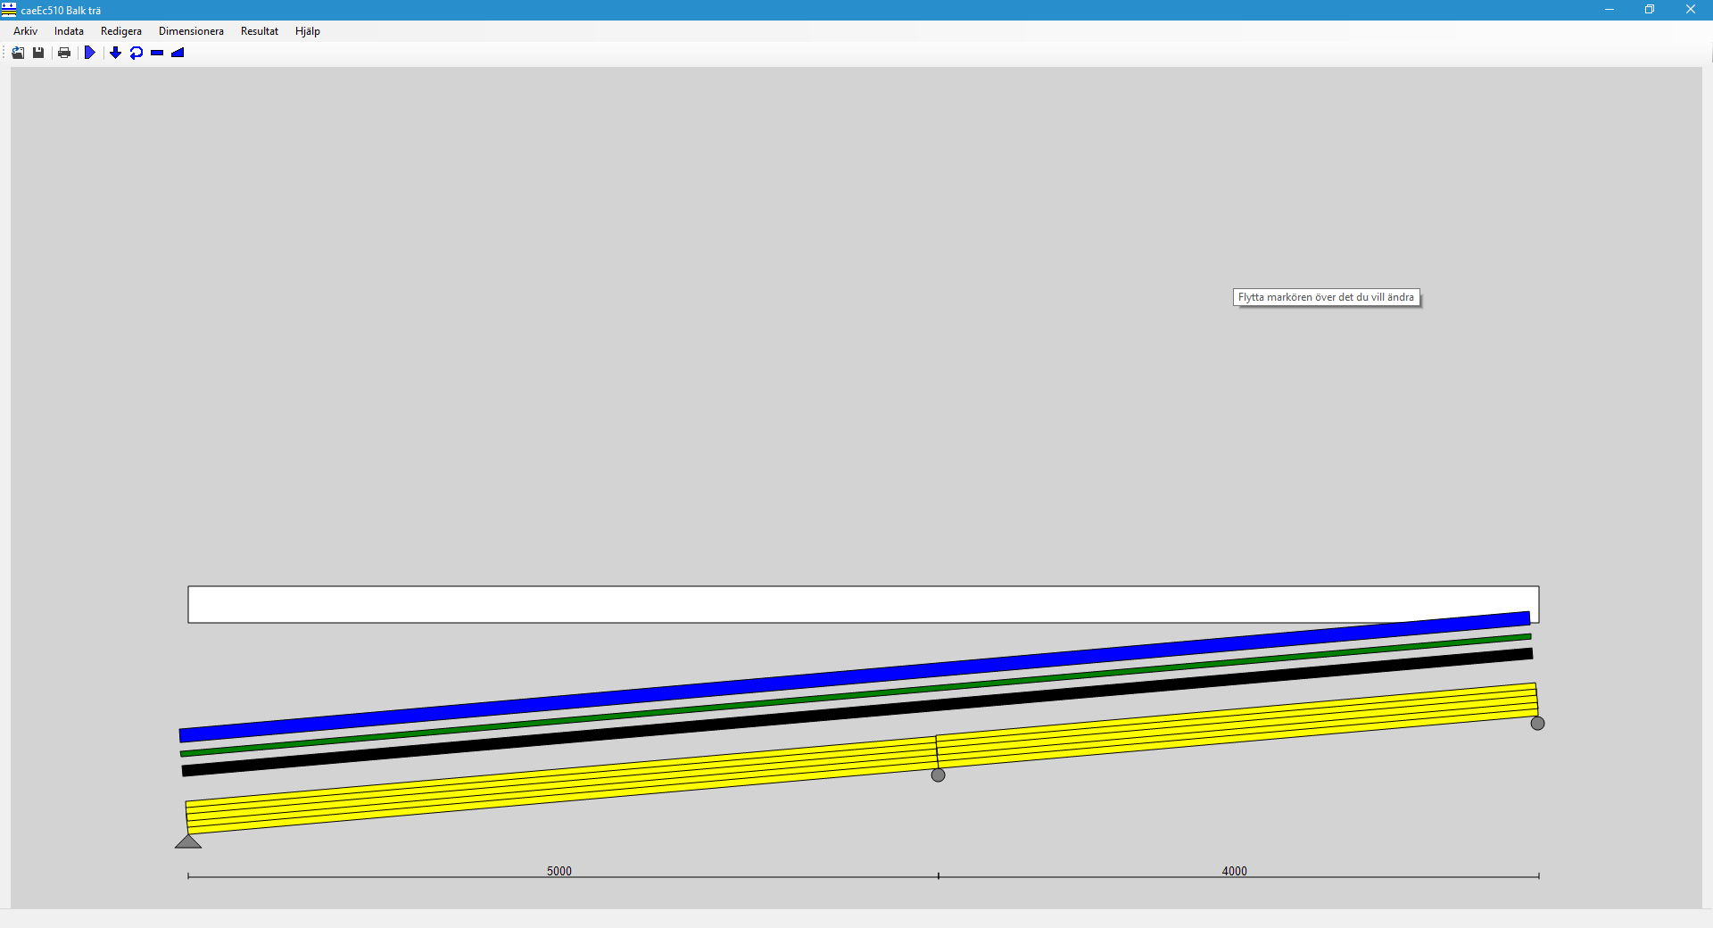Viewport: 1713px width, 928px height.
Task: Select the black distributed load bar
Action: 856,712
